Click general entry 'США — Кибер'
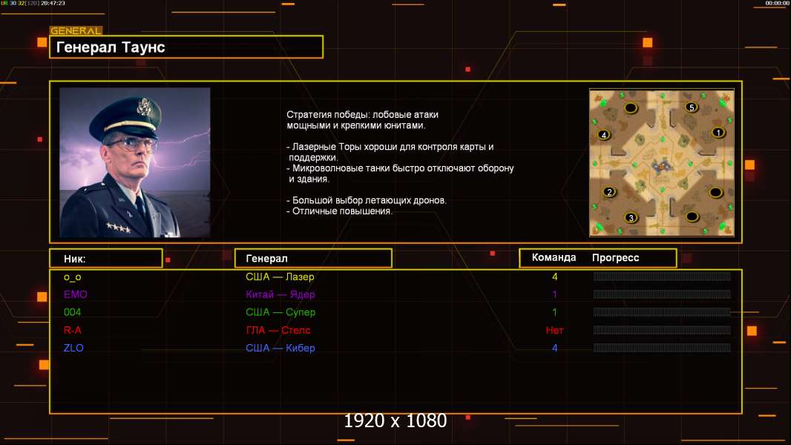791x445 pixels. (x=280, y=348)
